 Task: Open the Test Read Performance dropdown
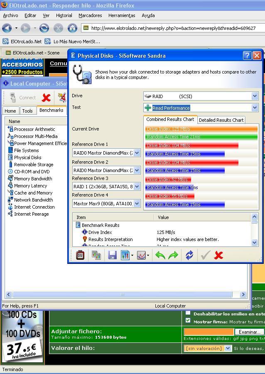click(x=255, y=108)
